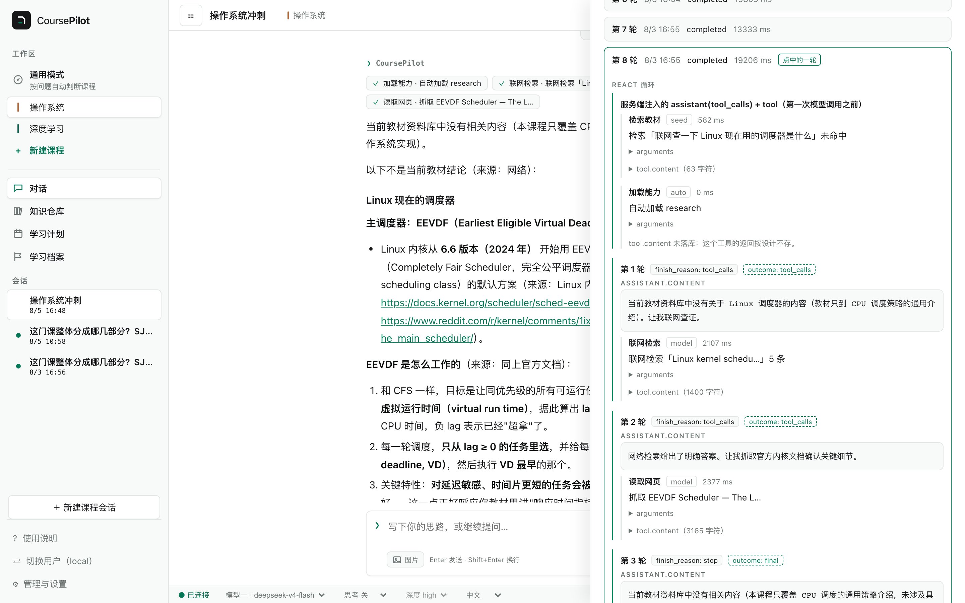Click the seed tag beside 检索教材
The width and height of the screenshot is (965, 603).
pos(679,120)
